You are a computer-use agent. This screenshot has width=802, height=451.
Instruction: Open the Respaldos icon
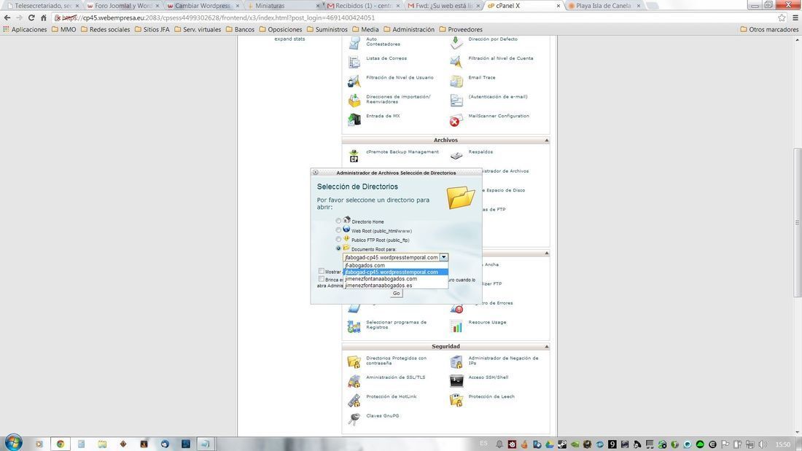tap(456, 155)
